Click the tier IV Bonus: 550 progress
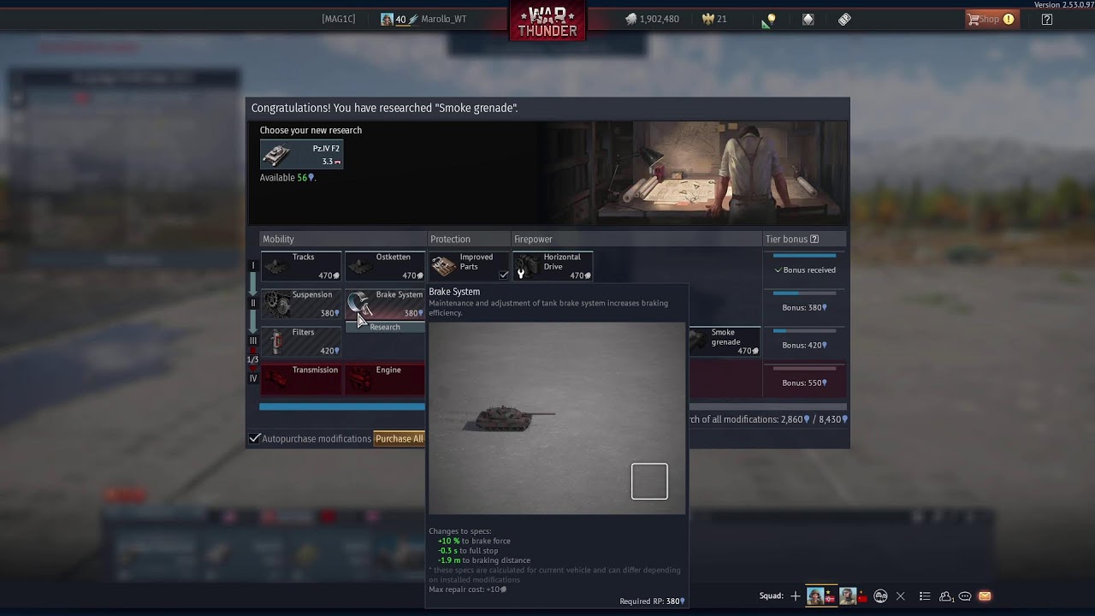 click(804, 377)
